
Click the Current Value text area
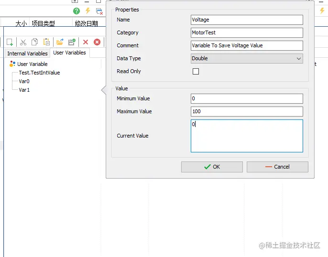point(247,136)
